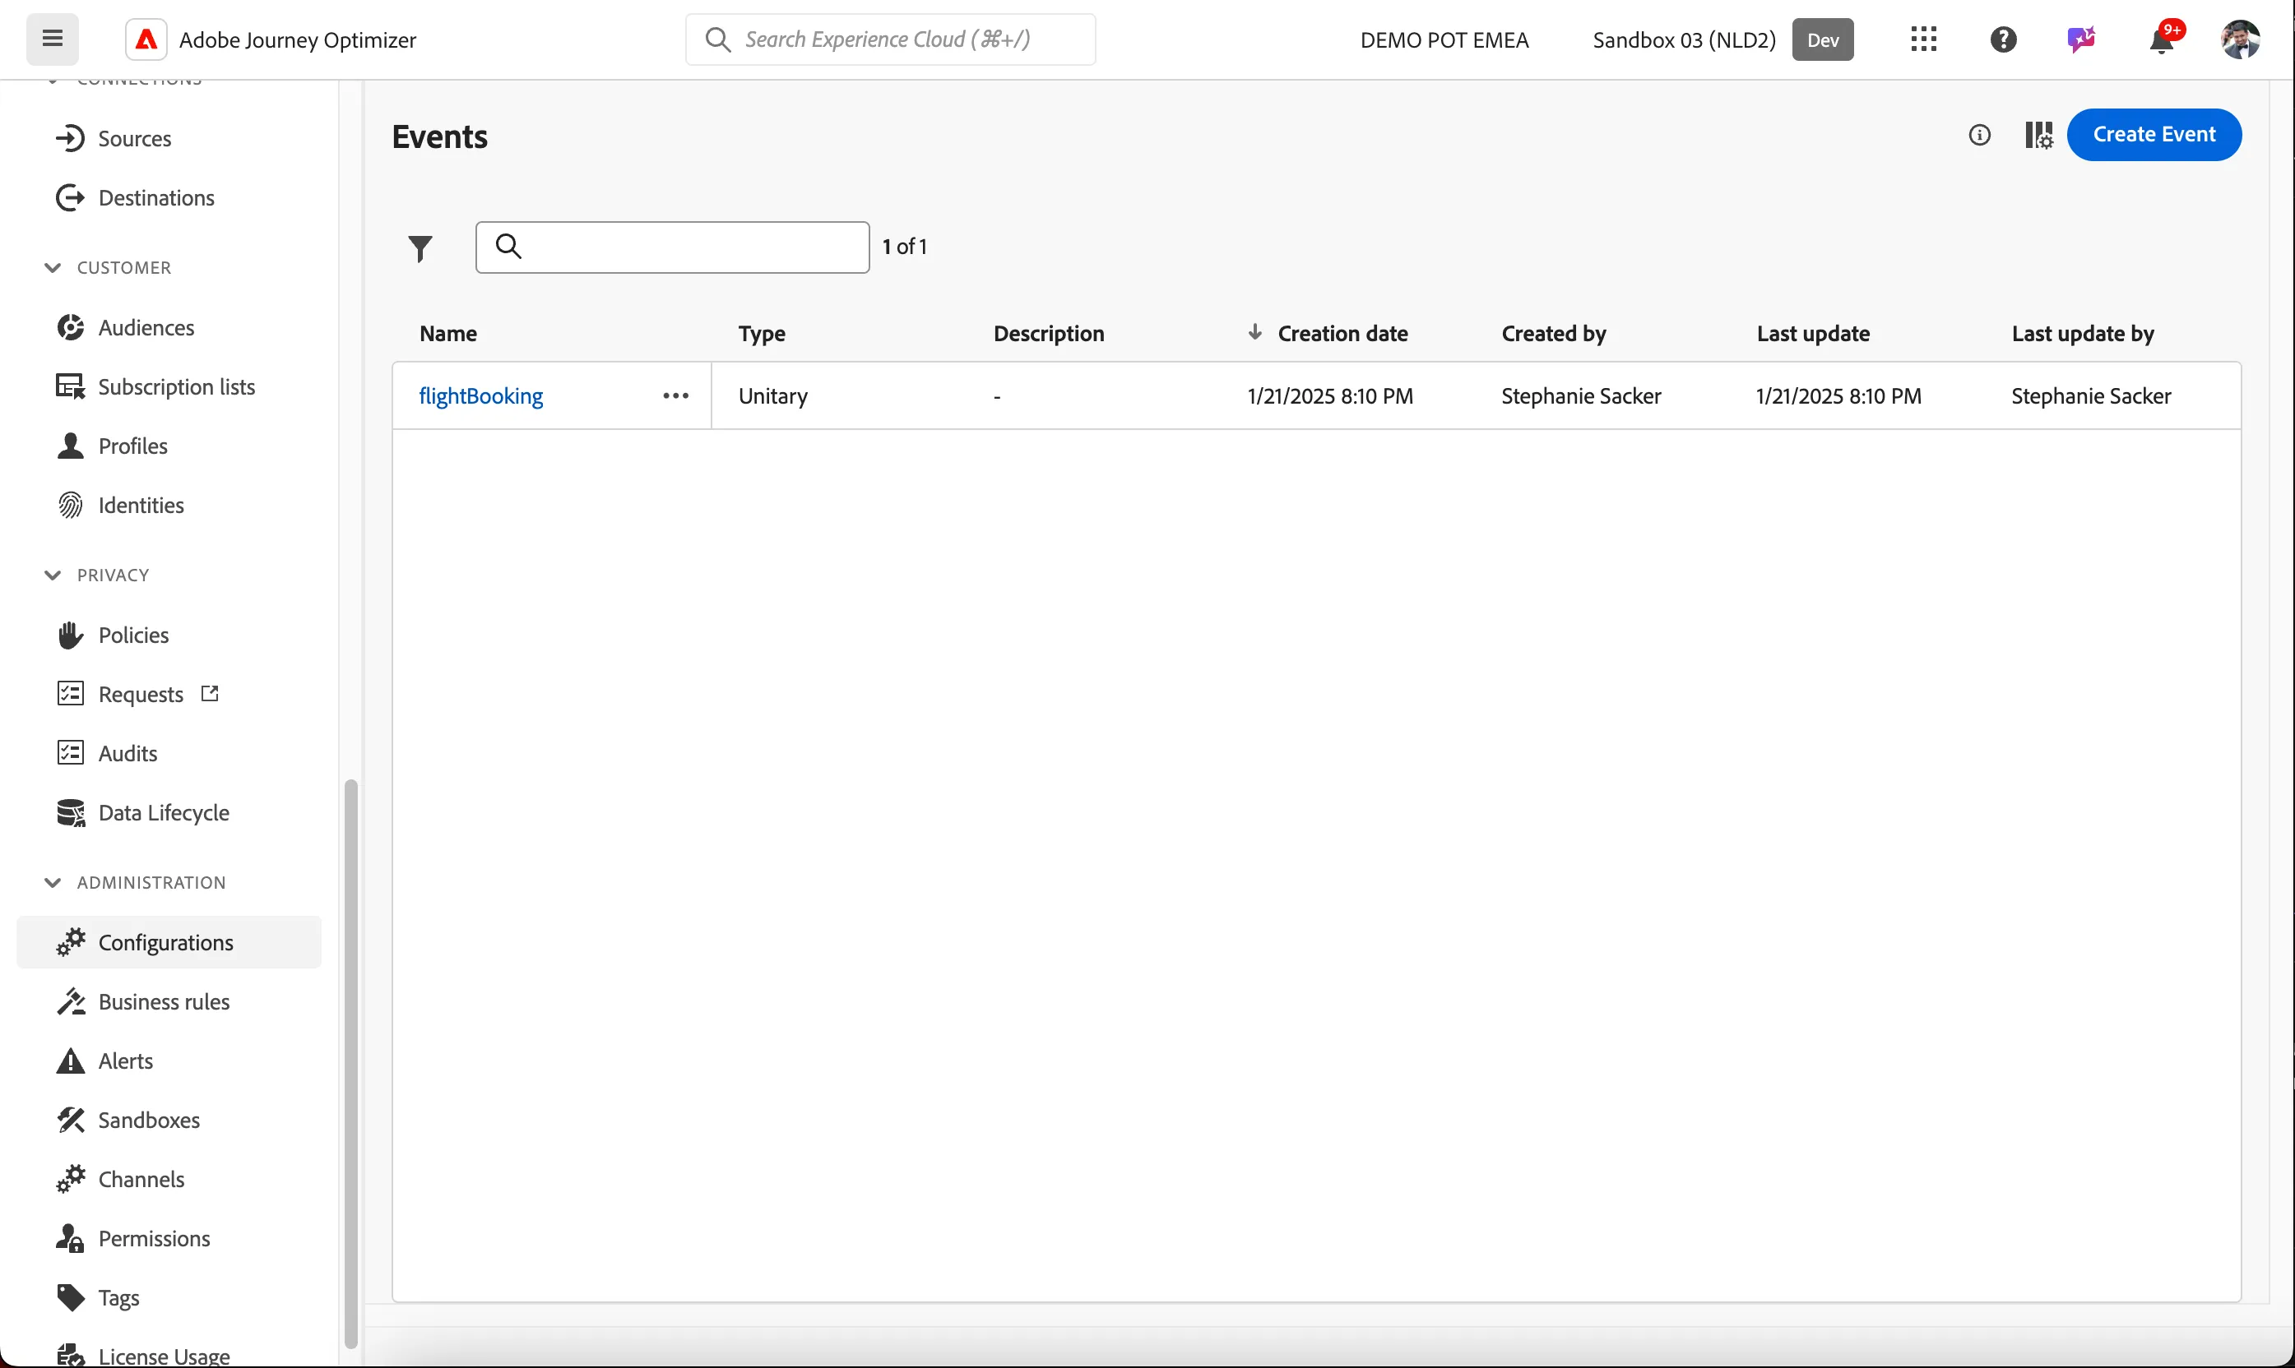Open Sandboxes in sidebar

128,1120
